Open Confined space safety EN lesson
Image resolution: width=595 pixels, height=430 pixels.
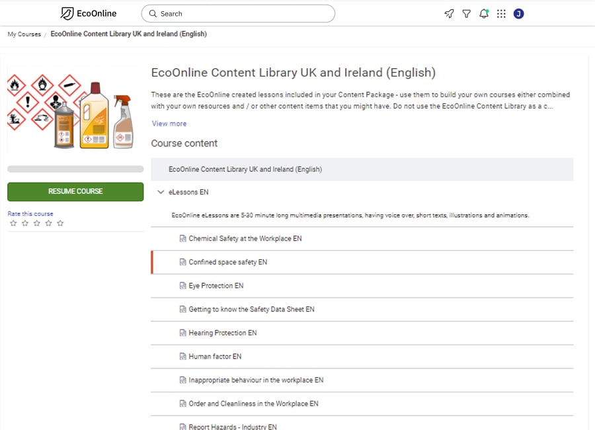point(228,262)
